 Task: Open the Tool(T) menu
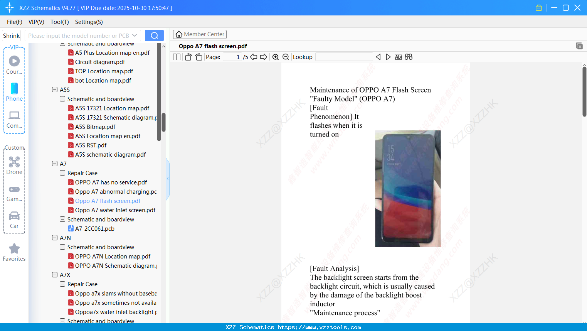pos(60,22)
